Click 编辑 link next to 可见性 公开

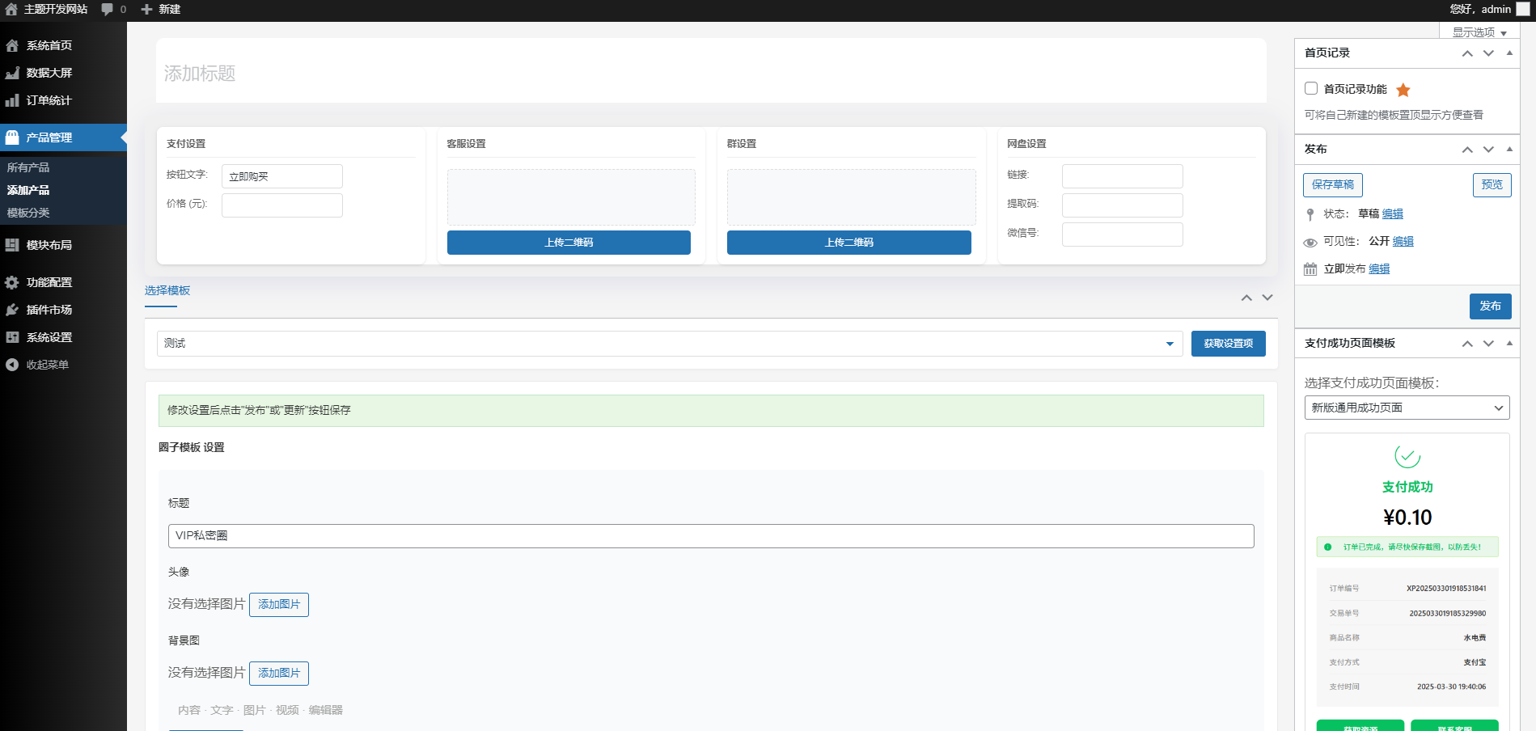(1403, 242)
